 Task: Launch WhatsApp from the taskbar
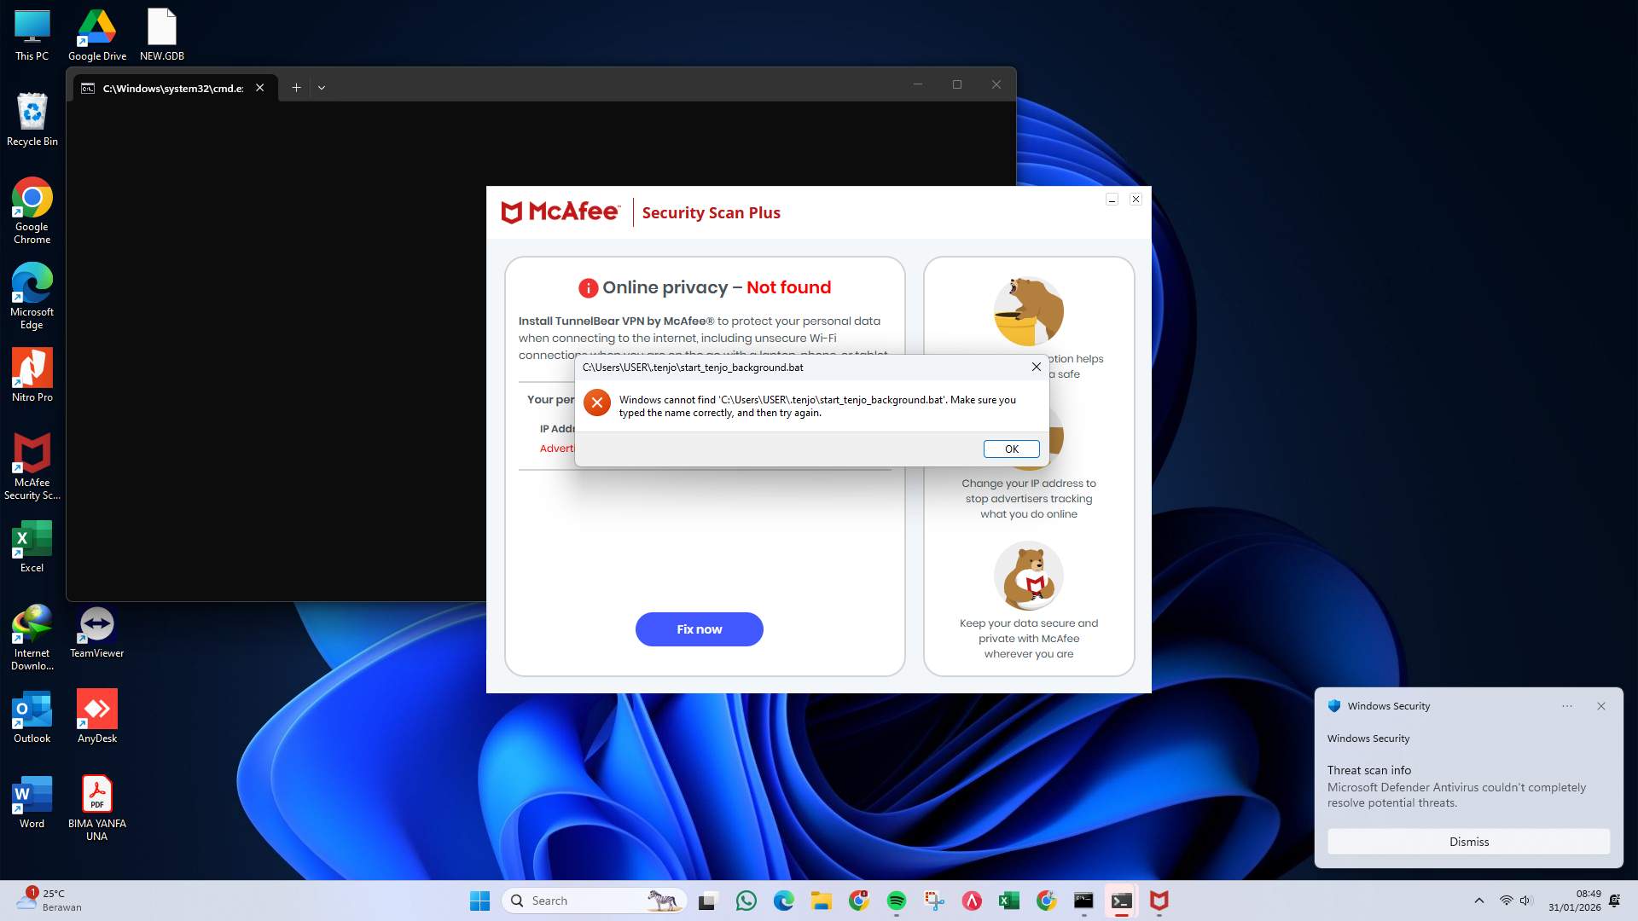coord(746,901)
